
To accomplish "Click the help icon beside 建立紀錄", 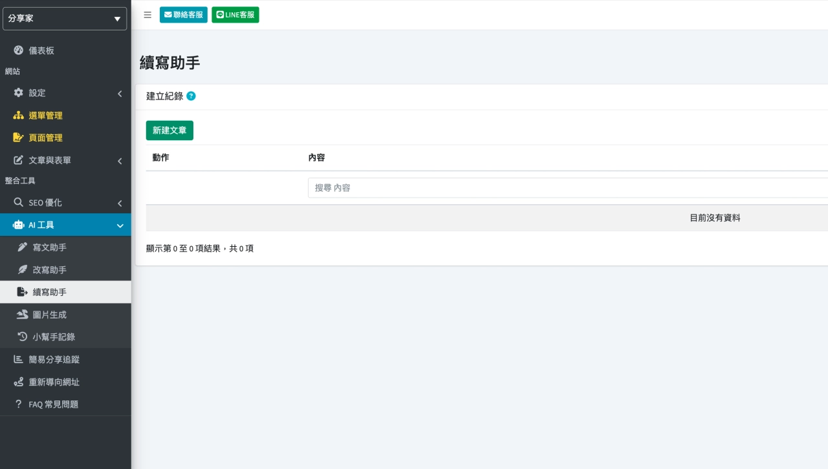I will tap(191, 96).
